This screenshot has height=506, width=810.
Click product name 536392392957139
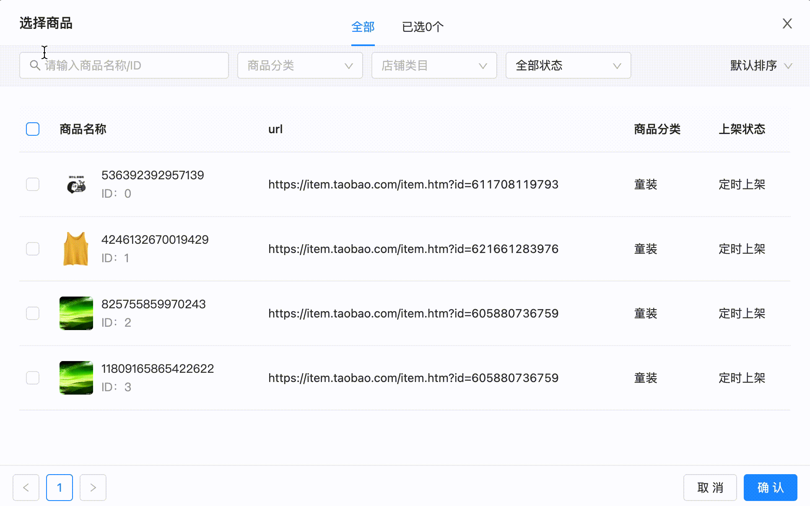153,175
